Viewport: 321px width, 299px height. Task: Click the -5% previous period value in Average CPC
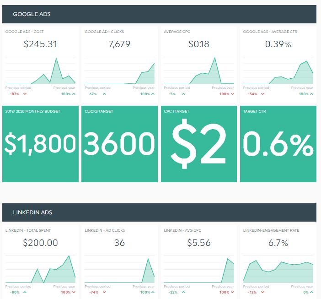(172, 94)
